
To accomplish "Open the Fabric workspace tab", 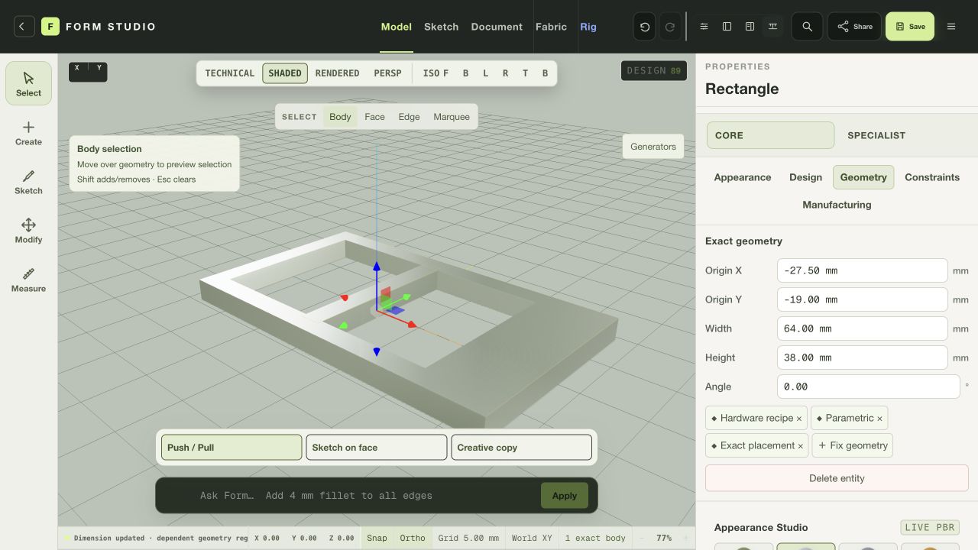I will [x=551, y=27].
